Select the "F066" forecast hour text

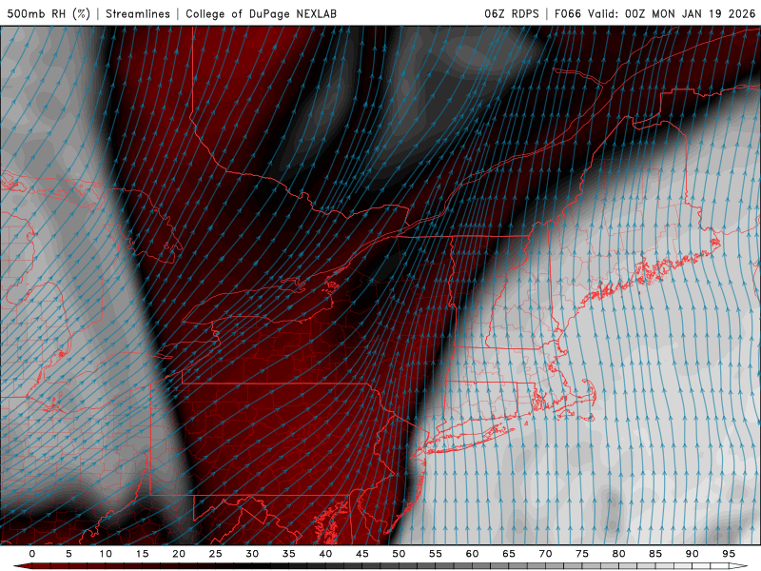pos(567,13)
